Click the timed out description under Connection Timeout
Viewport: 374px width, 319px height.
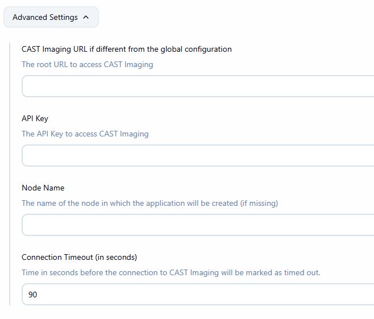pyautogui.click(x=171, y=272)
